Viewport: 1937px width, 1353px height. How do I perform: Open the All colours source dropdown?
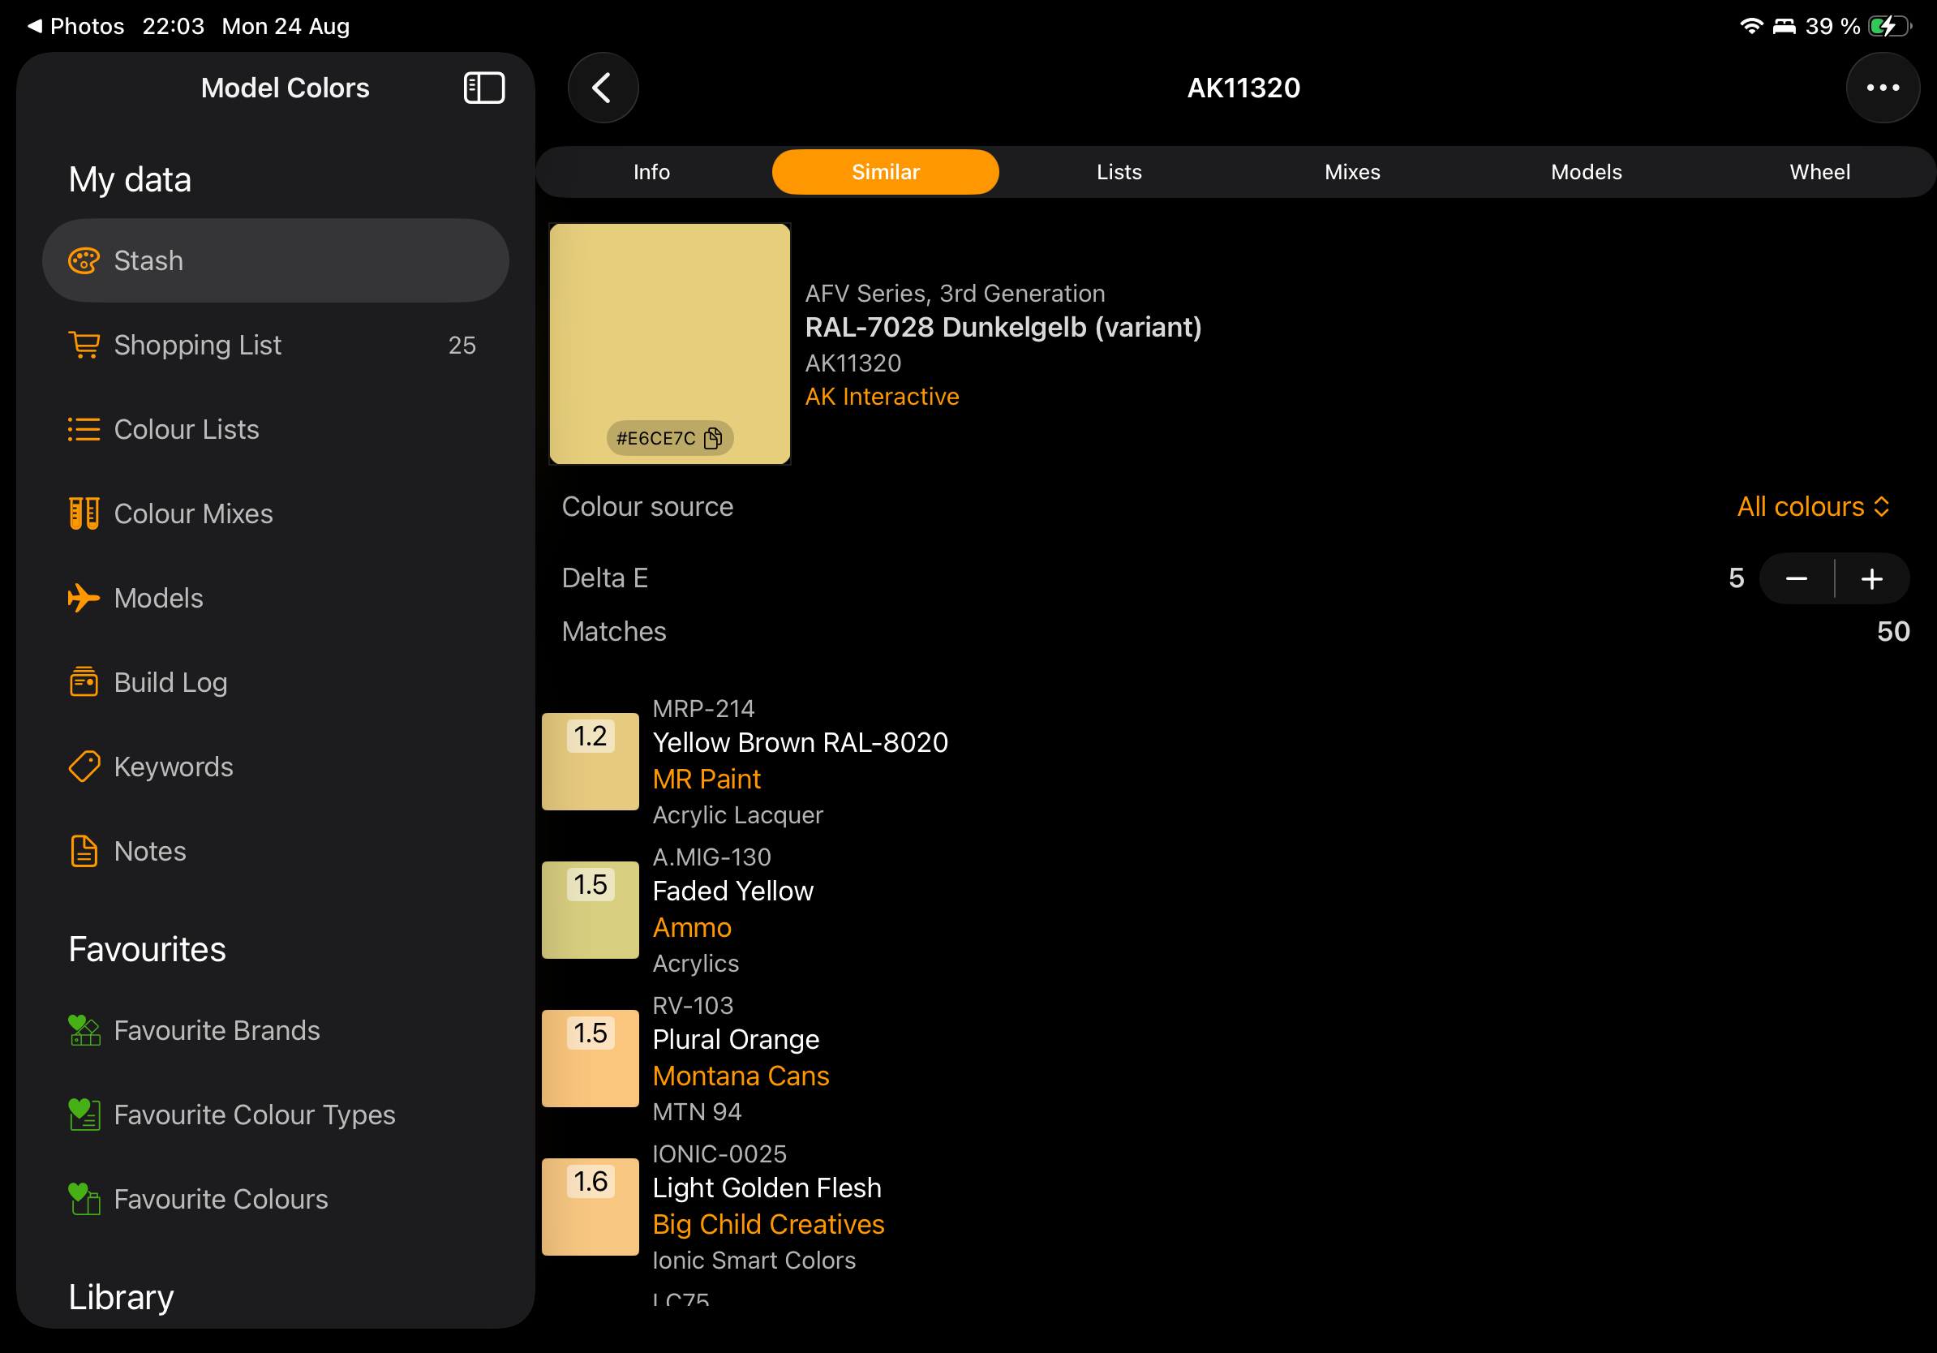pos(1813,506)
